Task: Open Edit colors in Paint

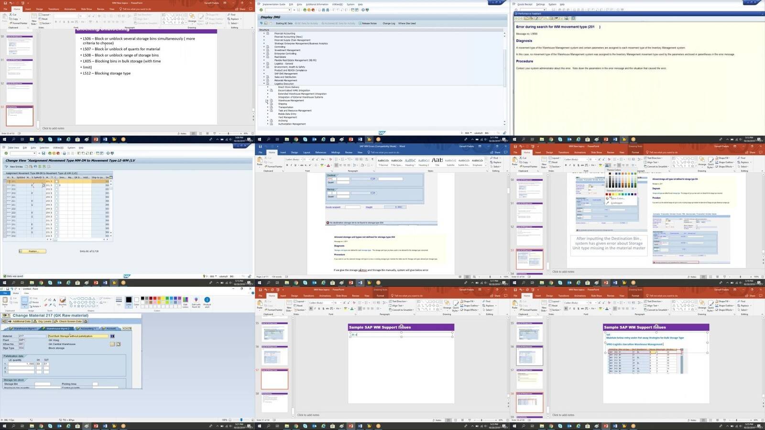Action: tap(185, 302)
